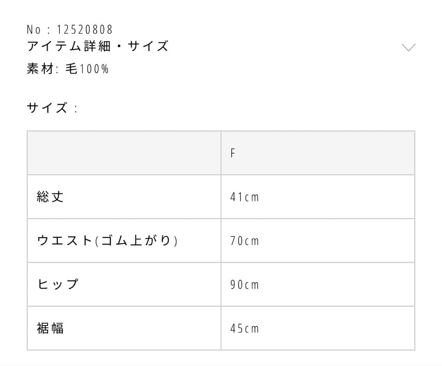The height and width of the screenshot is (366, 442).
Task: Click the blank area right of F header
Action: (x=327, y=153)
